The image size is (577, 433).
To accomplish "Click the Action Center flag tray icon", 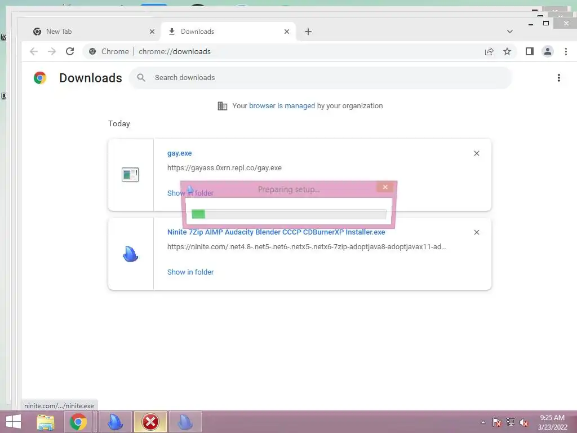I will coord(496,422).
